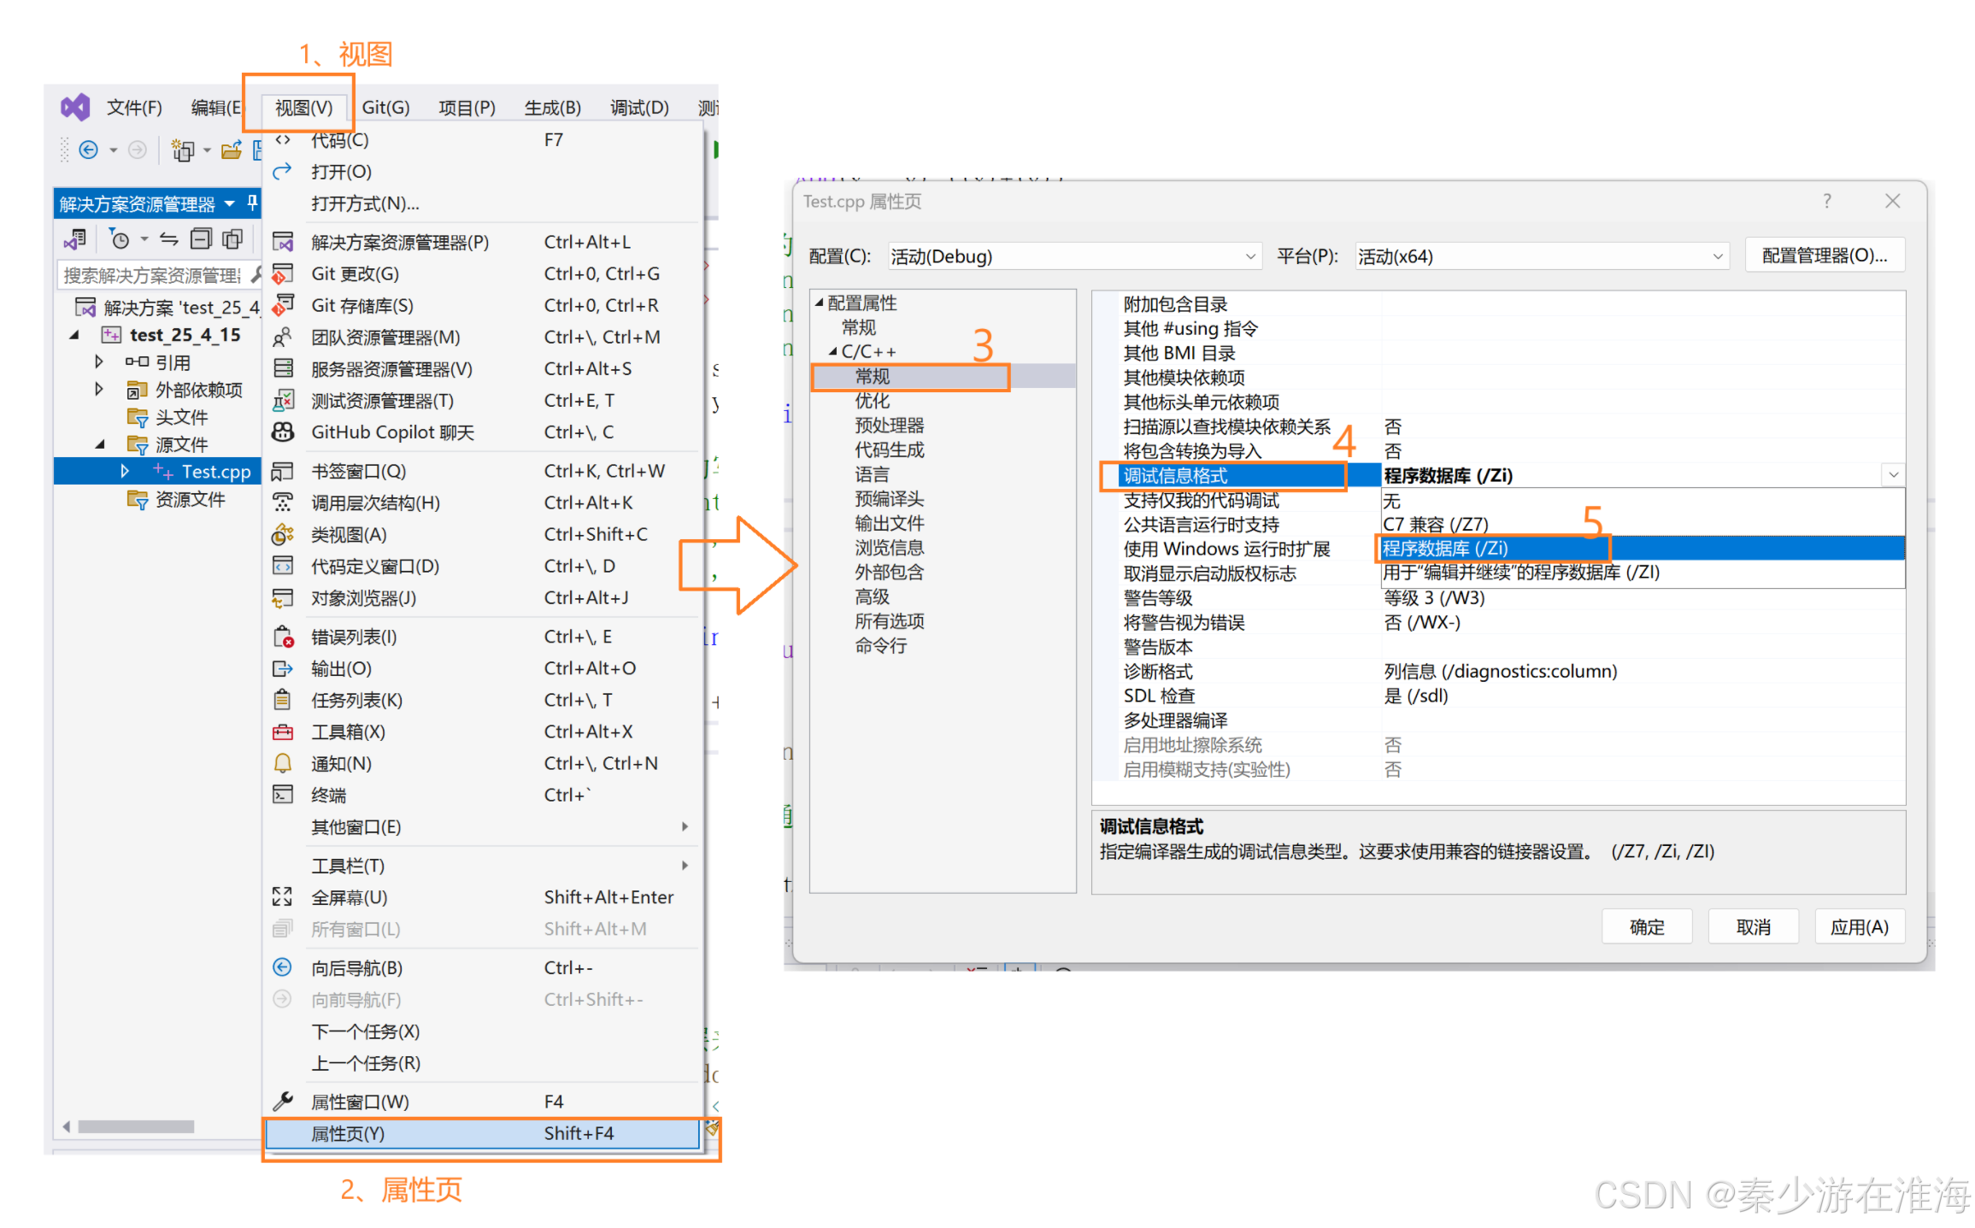Click the Collapse All icon in Solution Explorer
Image resolution: width=1975 pixels, height=1228 pixels.
201,239
